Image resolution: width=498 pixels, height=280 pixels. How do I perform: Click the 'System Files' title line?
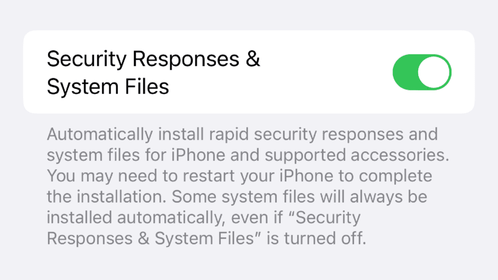[107, 87]
